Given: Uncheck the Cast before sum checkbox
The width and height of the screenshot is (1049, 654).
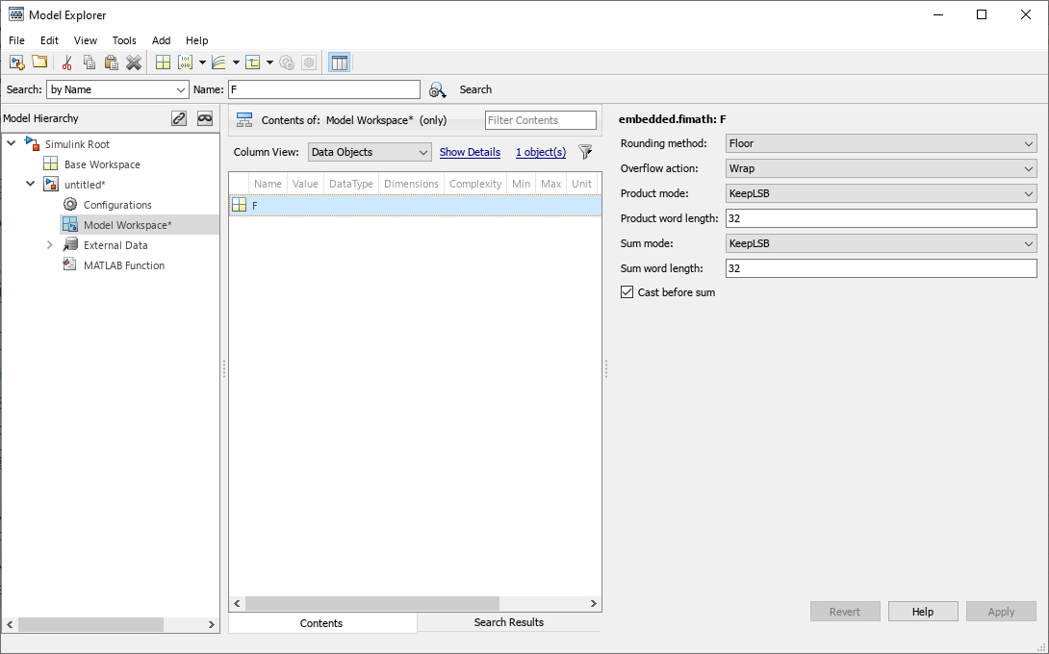Looking at the screenshot, I should point(627,292).
